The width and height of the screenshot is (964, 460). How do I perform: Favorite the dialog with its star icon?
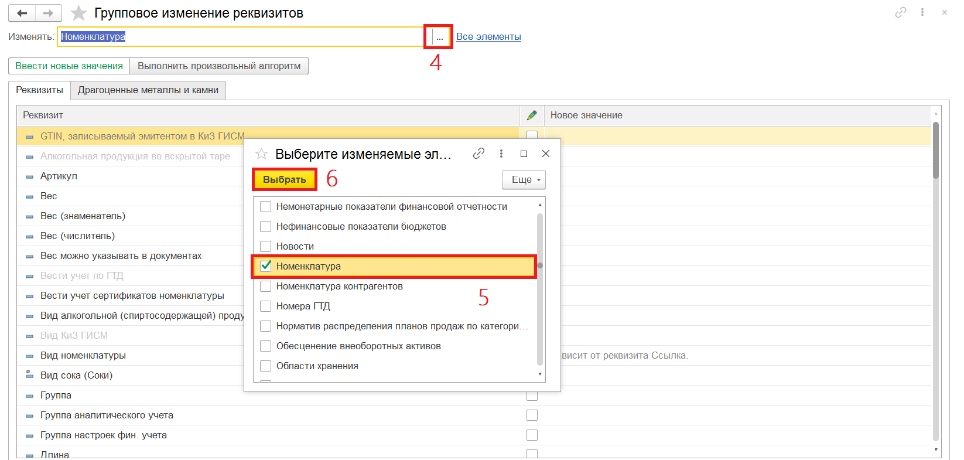click(x=261, y=154)
